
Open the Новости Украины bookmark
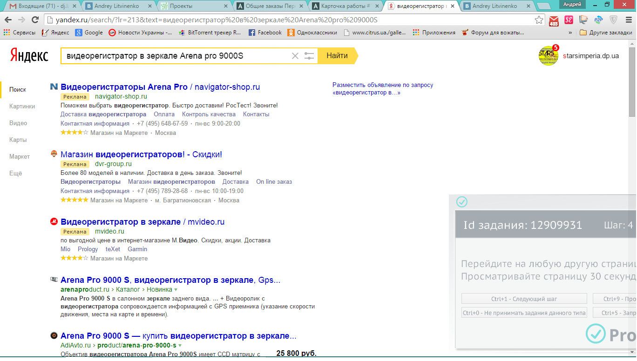click(140, 33)
